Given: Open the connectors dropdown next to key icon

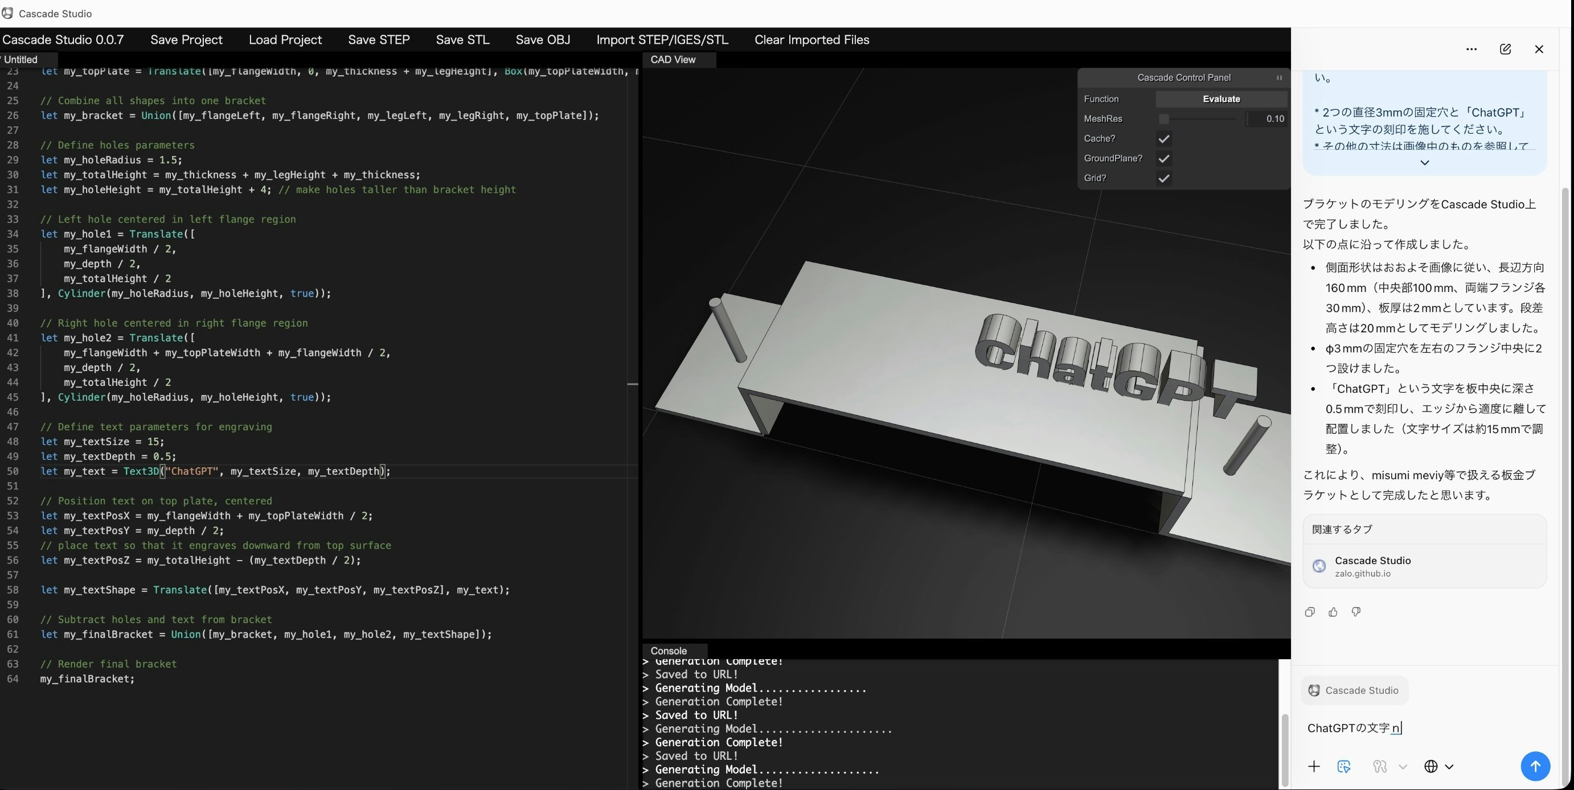Looking at the screenshot, I should click(1402, 767).
